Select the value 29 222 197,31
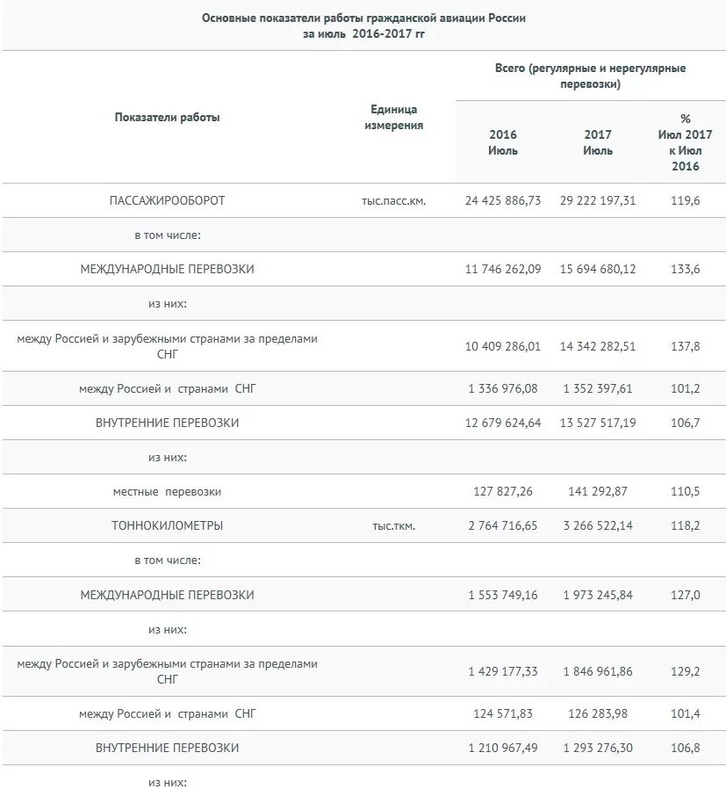 click(598, 200)
